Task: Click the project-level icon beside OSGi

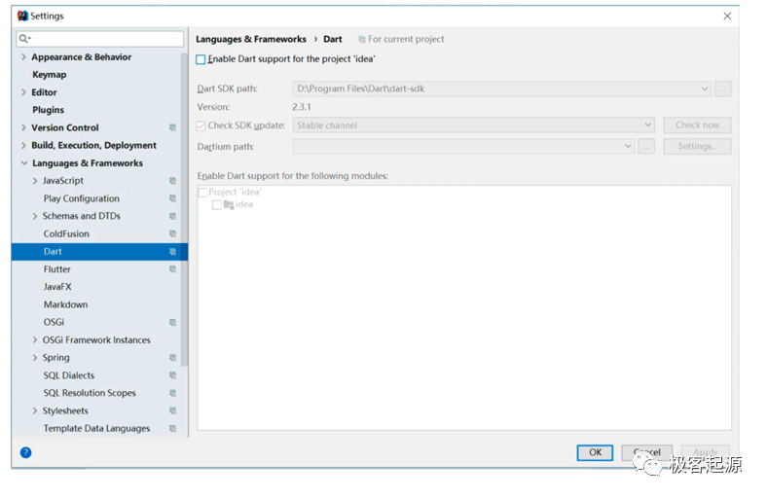Action: coord(172,323)
